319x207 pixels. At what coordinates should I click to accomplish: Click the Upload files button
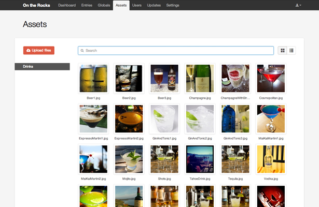click(x=39, y=50)
